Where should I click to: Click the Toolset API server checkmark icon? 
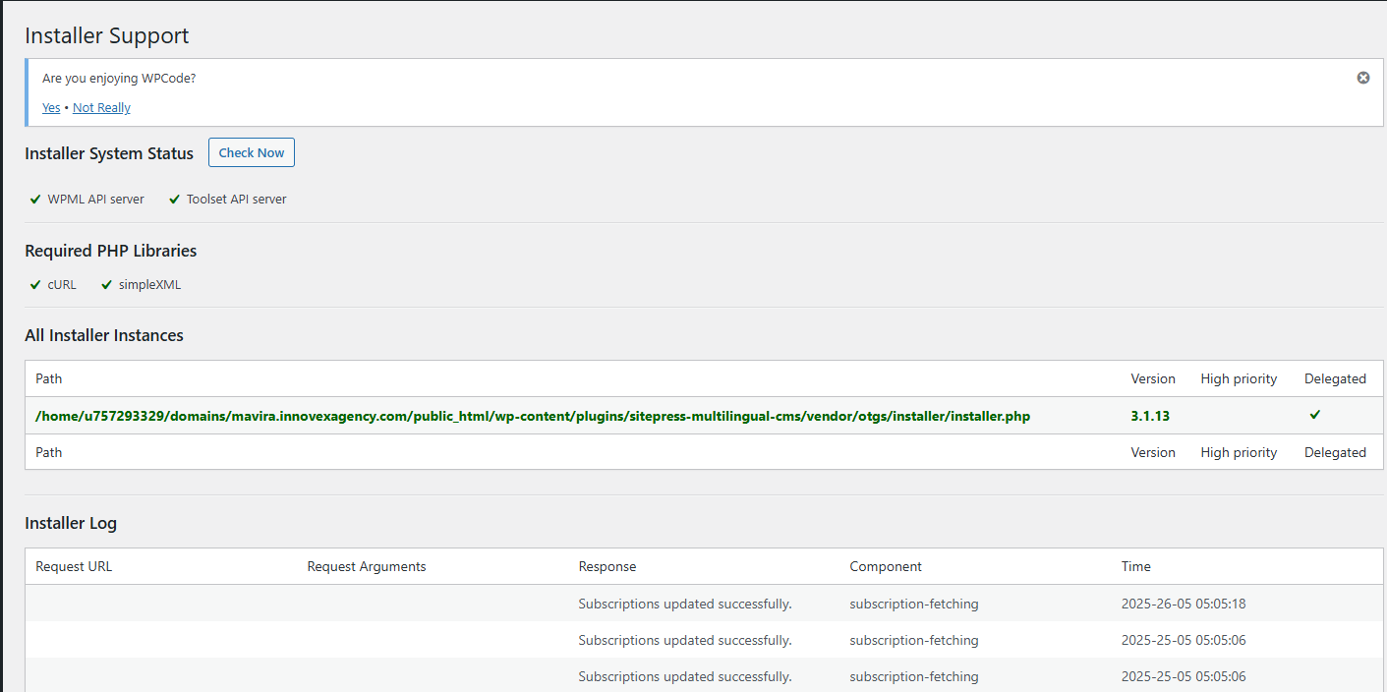tap(175, 200)
